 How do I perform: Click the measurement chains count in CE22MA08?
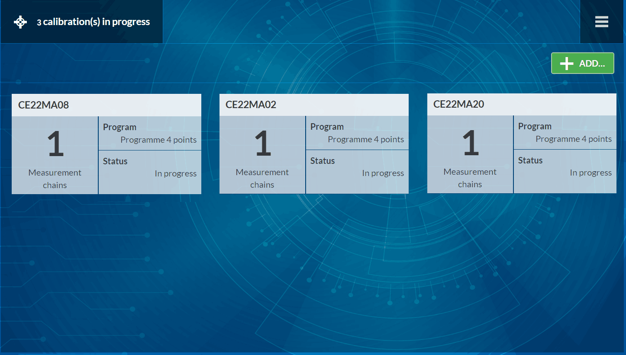(55, 144)
